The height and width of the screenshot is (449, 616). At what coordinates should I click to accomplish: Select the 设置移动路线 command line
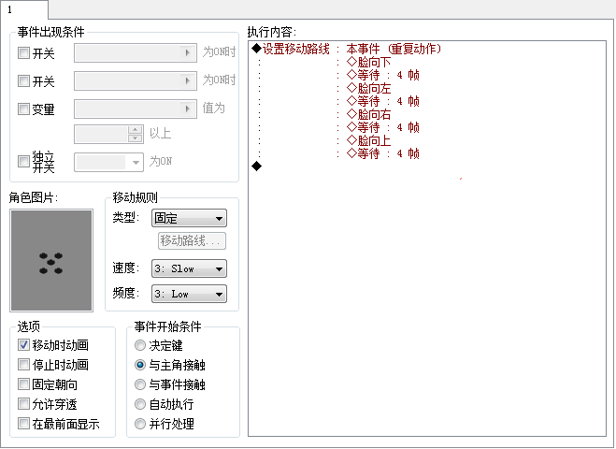coord(347,49)
